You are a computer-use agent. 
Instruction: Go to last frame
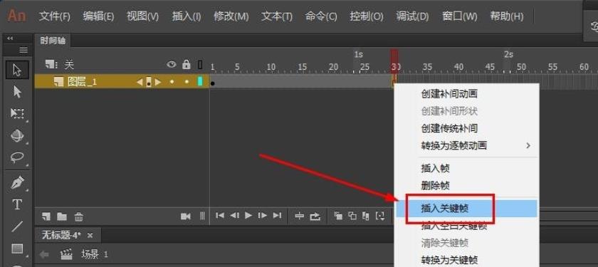pyautogui.click(x=277, y=216)
